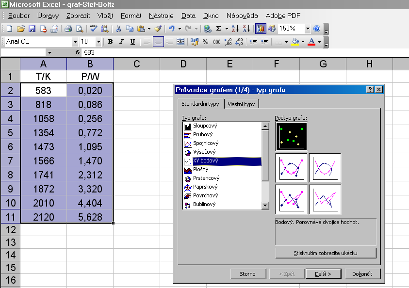Undo the last action
The width and height of the screenshot is (409, 288).
click(171, 29)
